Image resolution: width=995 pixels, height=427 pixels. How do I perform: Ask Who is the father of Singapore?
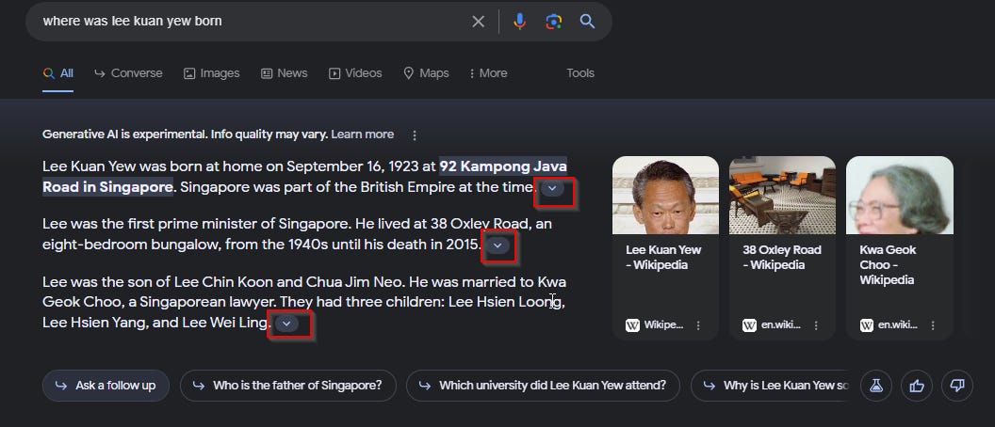tap(288, 386)
